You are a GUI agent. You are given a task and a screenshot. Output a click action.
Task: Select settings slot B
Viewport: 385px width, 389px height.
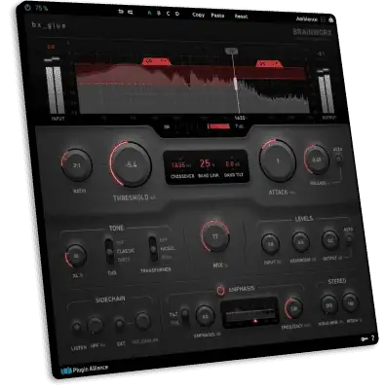coord(159,14)
